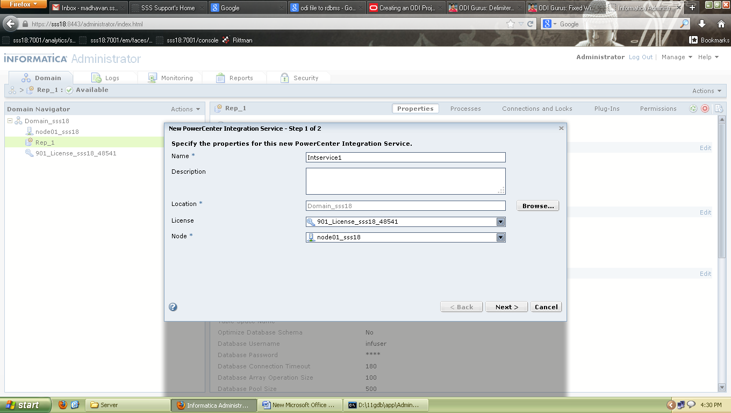This screenshot has width=731, height=413.
Task: Collapse Domain_sss18 tree node
Action: coord(10,121)
